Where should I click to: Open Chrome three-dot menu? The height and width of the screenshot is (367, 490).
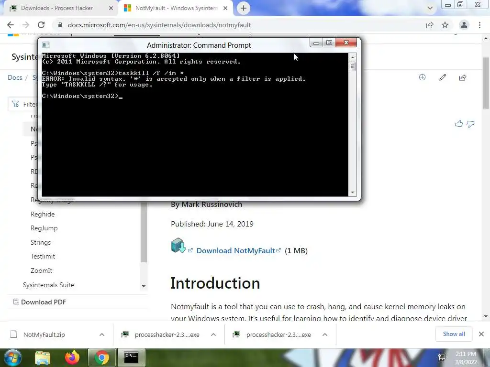(479, 25)
